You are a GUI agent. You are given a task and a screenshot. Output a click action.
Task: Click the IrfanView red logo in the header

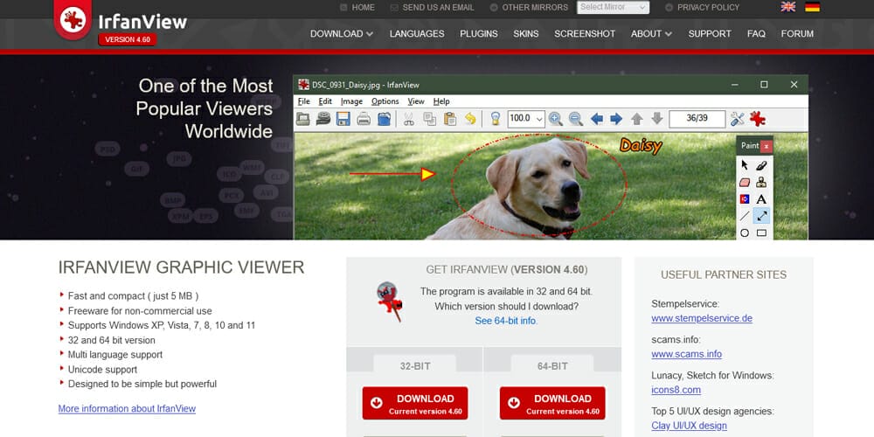pos(73,19)
